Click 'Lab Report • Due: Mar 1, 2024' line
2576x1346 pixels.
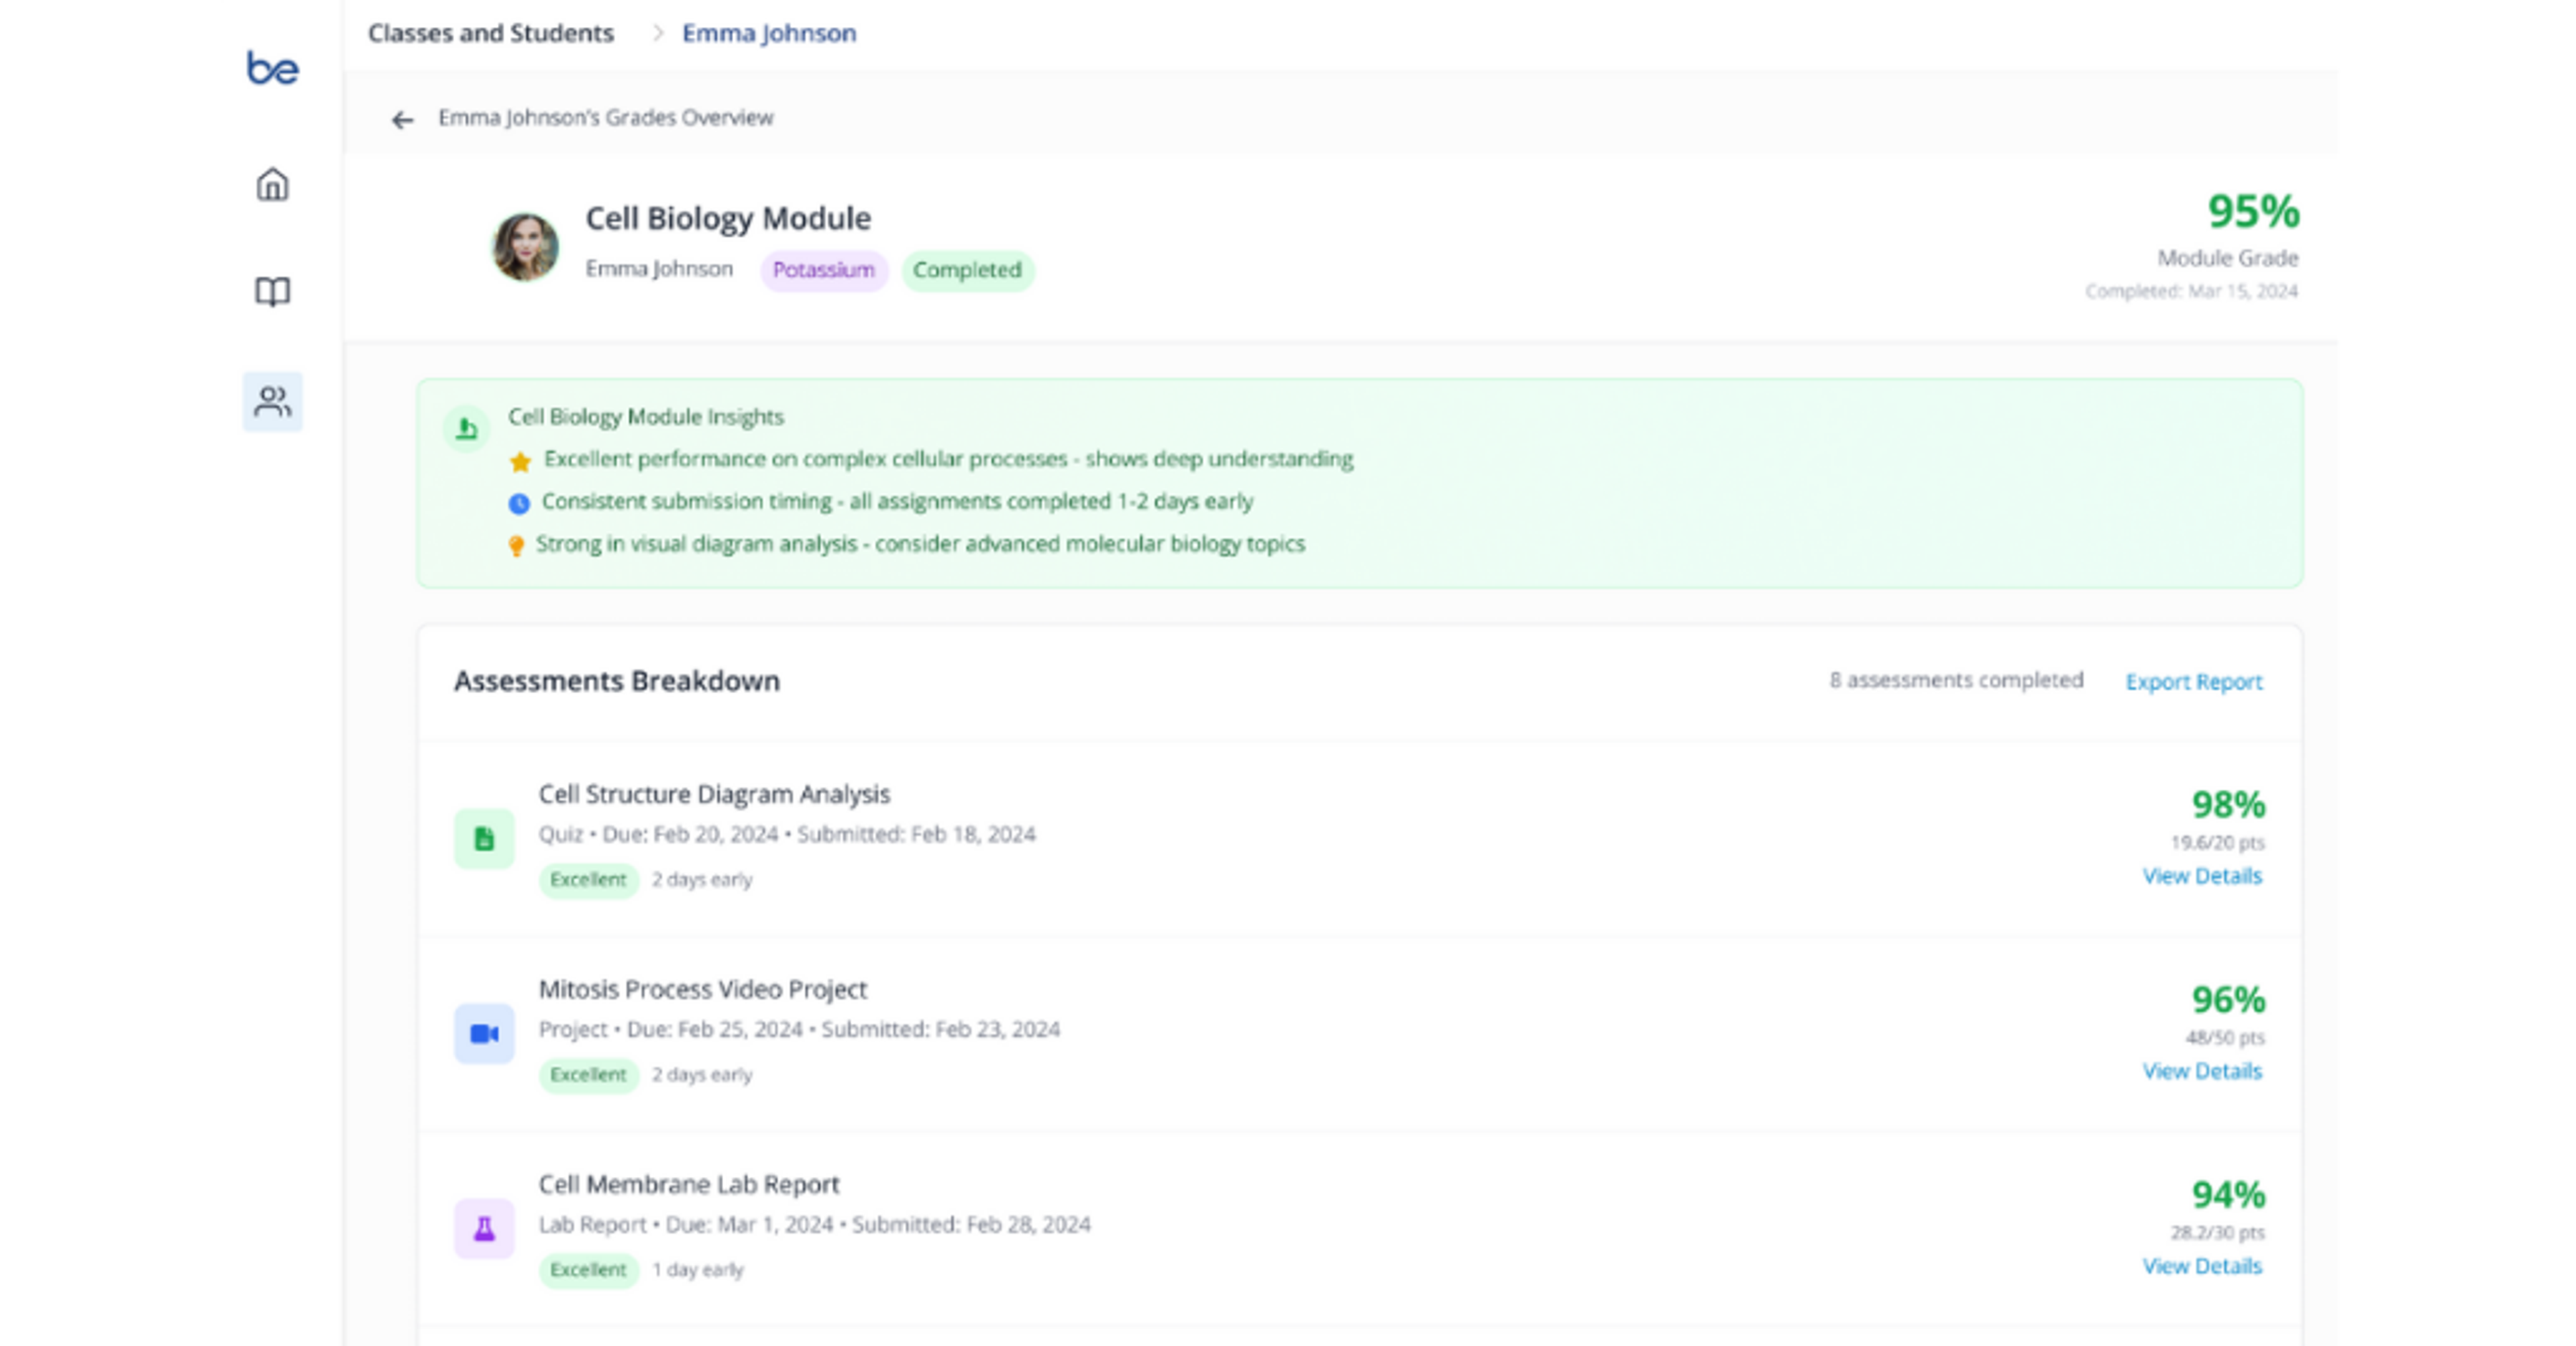[x=814, y=1225]
